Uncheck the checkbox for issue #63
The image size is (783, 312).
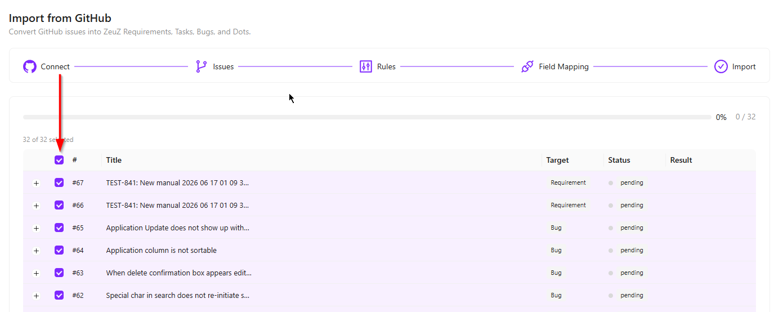(x=59, y=273)
